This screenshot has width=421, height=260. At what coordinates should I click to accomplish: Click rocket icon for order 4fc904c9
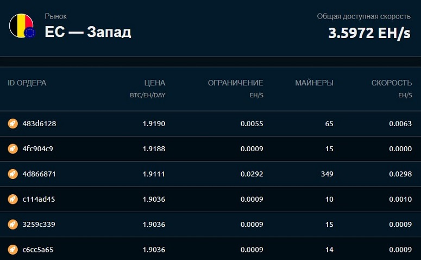click(12, 148)
